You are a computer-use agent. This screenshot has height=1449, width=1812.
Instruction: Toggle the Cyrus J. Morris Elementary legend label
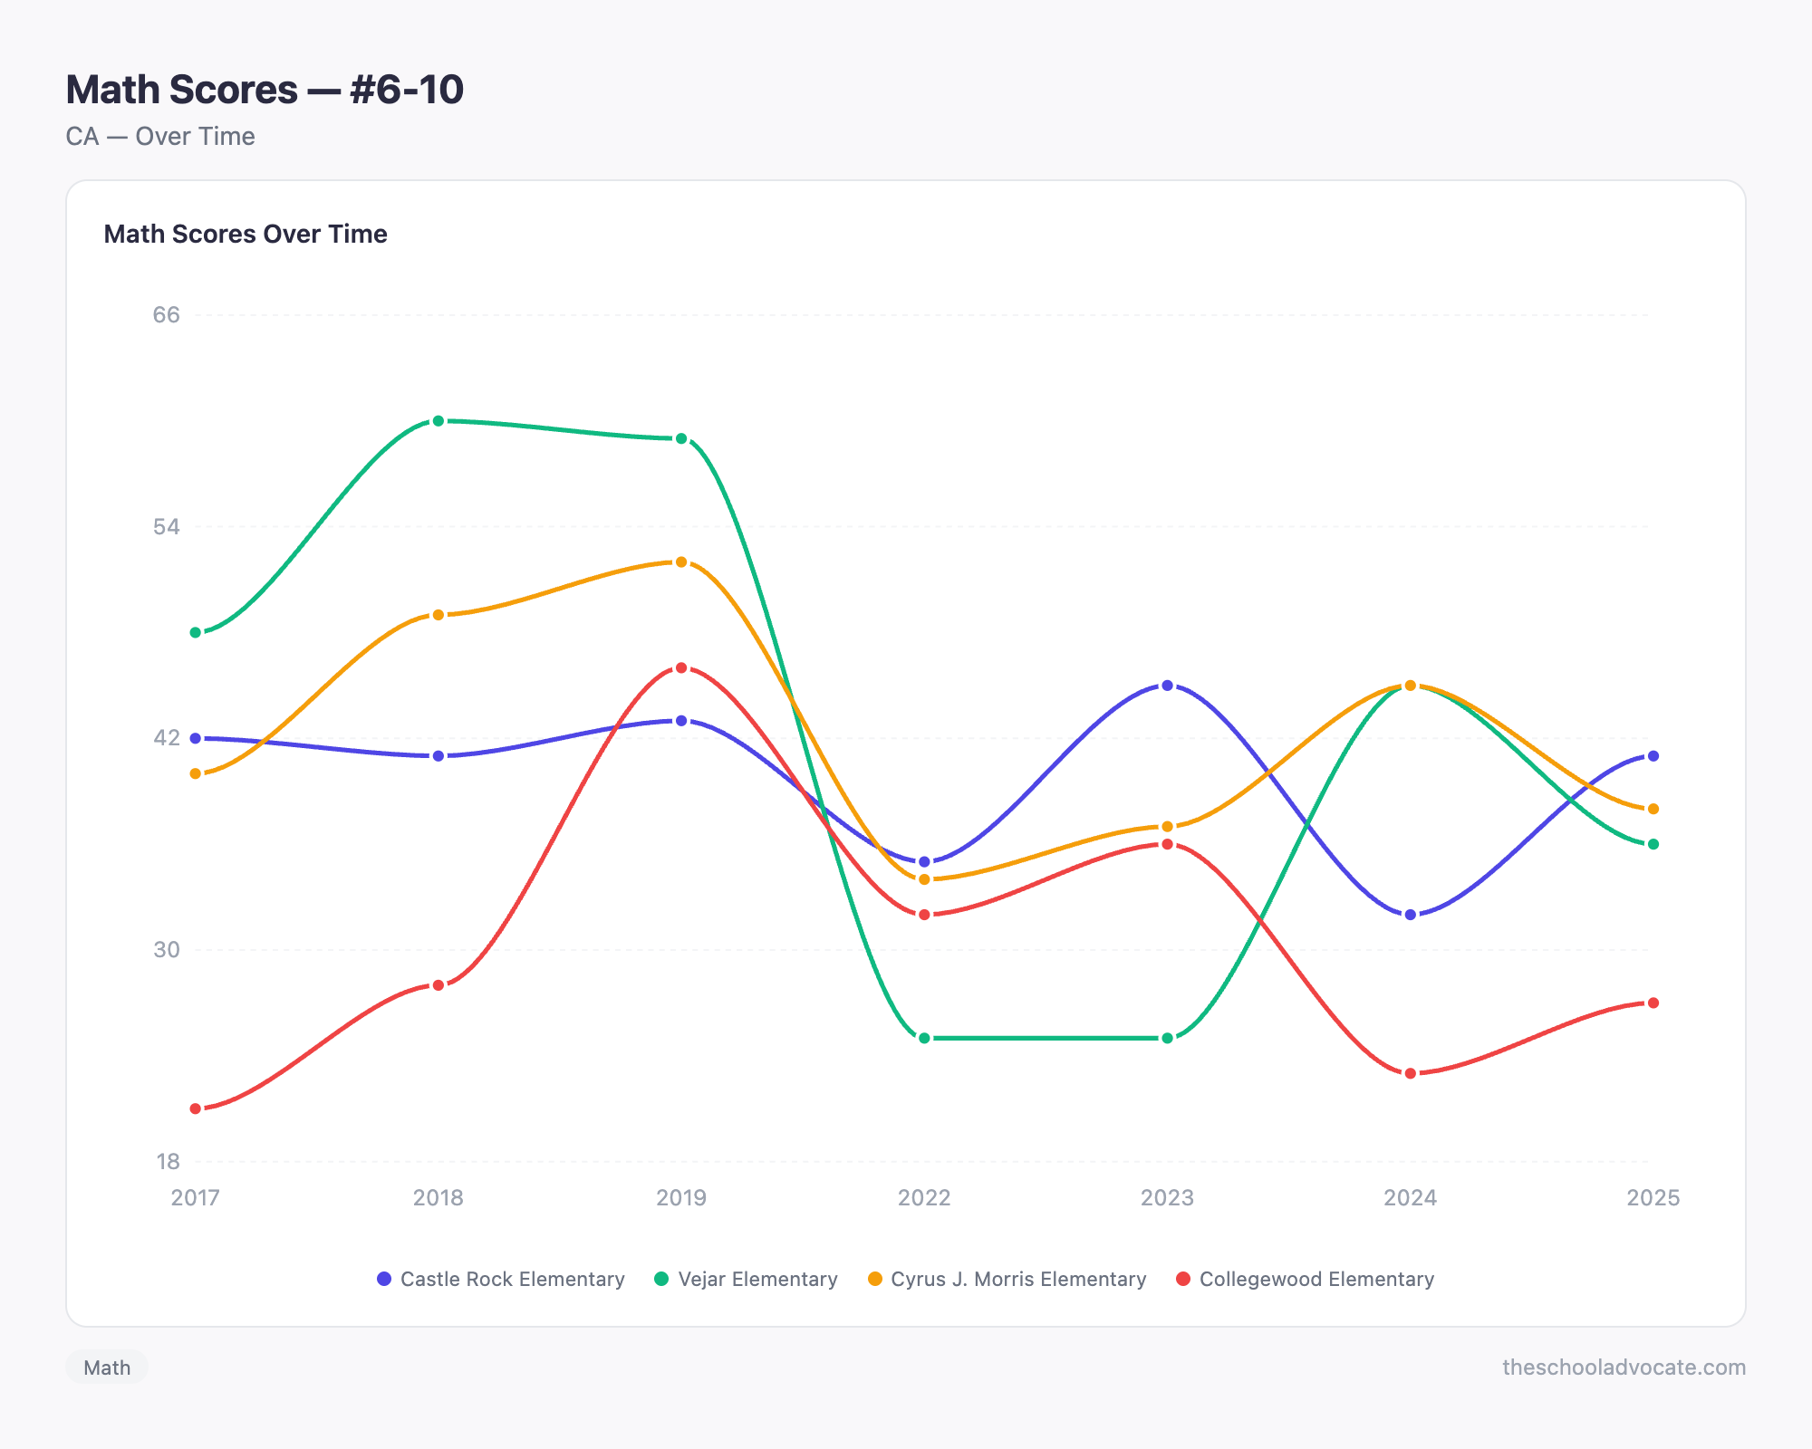point(1018,1279)
